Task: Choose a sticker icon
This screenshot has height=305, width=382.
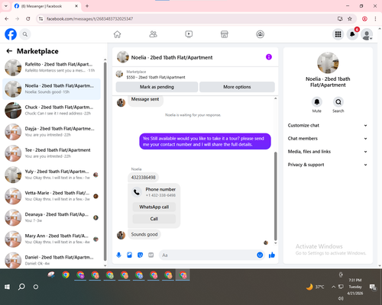Action: pyautogui.click(x=140, y=255)
